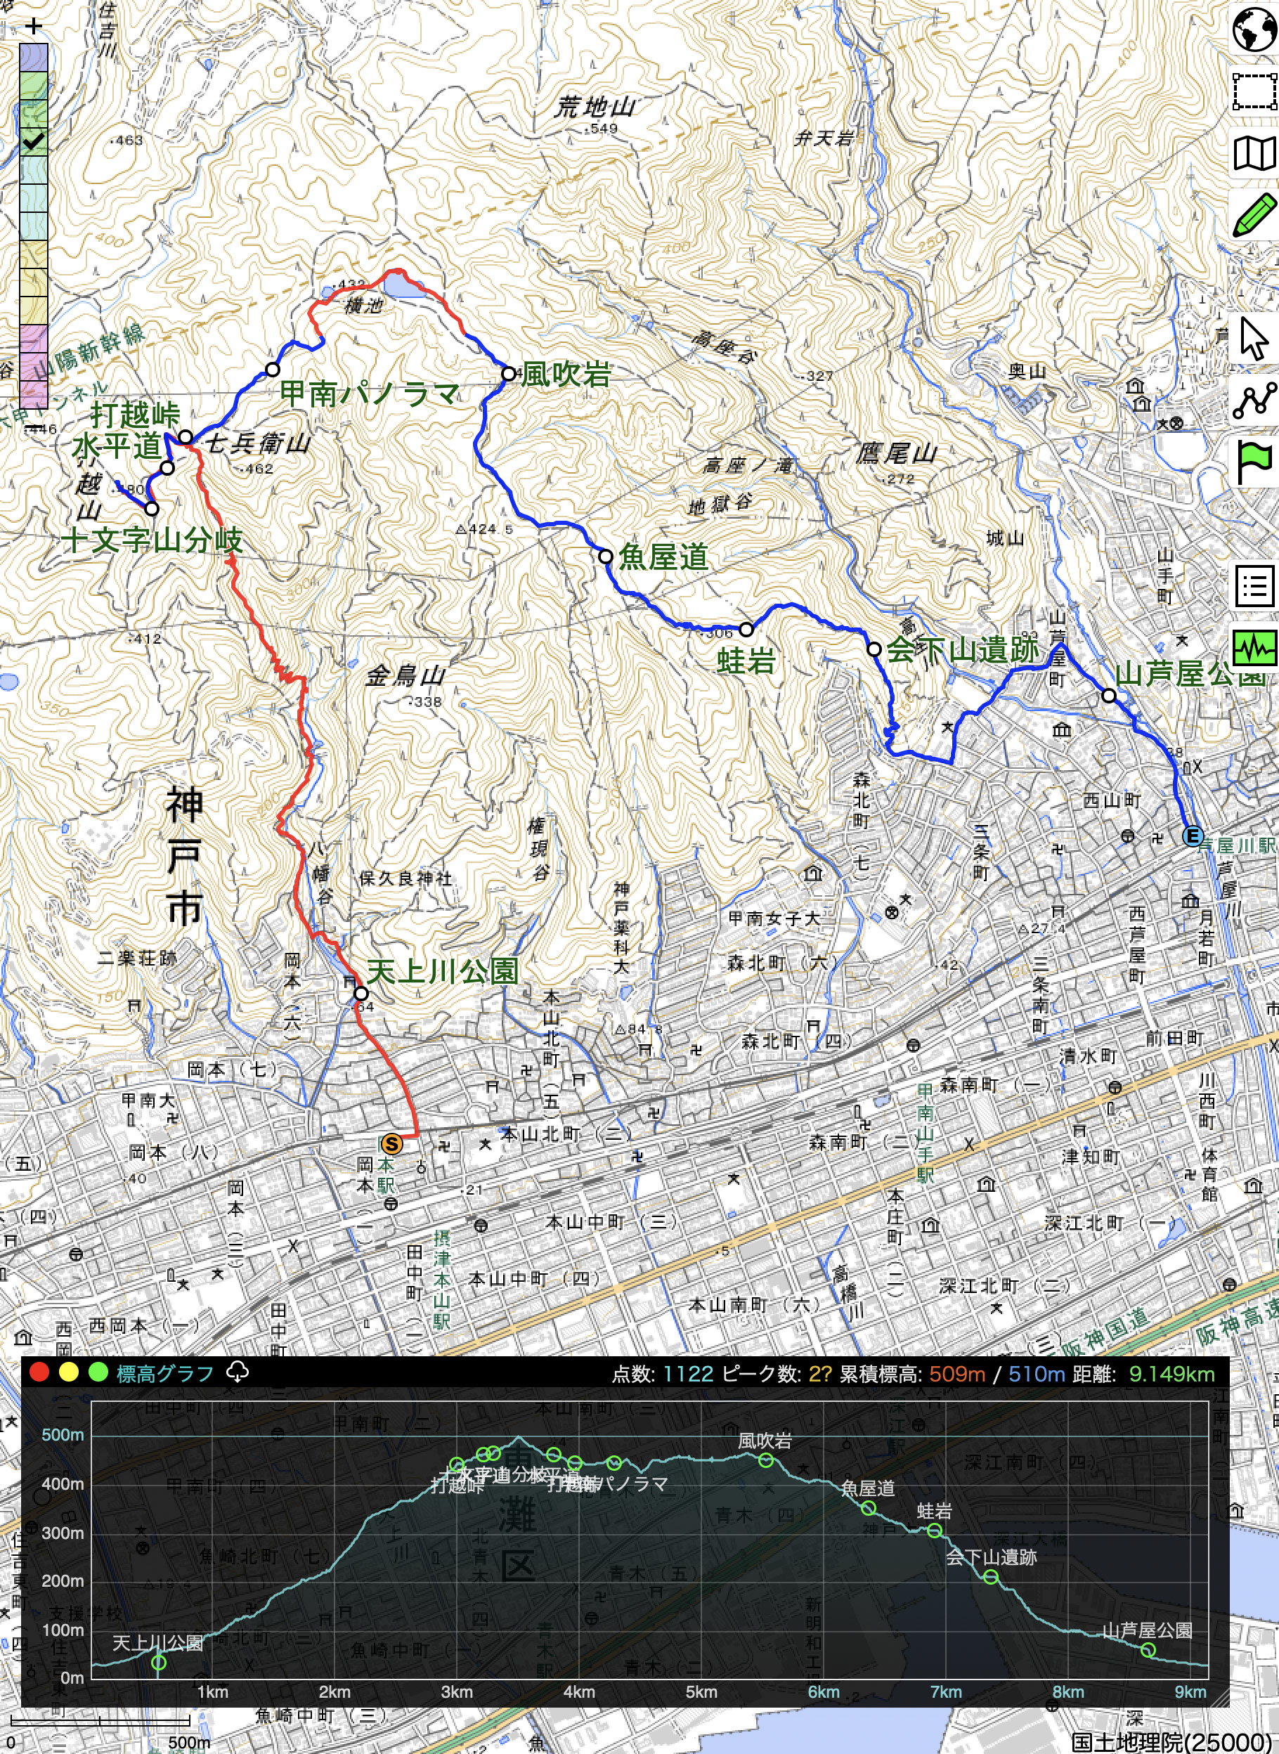Select the connected-nodes route tool
This screenshot has height=1754, width=1279.
click(1254, 400)
